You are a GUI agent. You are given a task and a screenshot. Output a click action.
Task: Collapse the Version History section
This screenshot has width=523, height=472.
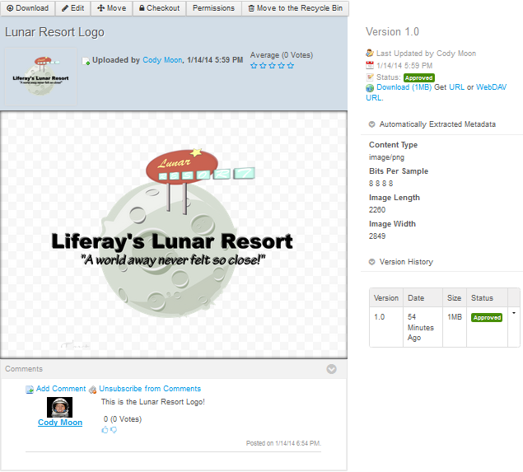371,262
